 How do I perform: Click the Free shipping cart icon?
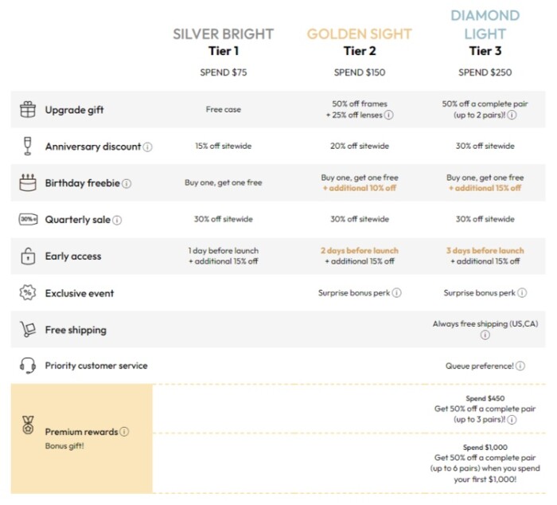pos(28,329)
